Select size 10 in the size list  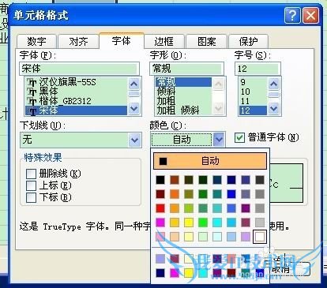253,92
